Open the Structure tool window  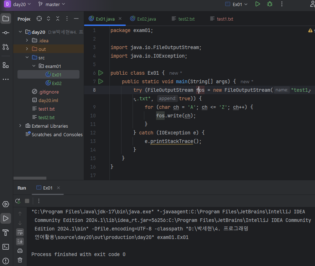point(6,65)
